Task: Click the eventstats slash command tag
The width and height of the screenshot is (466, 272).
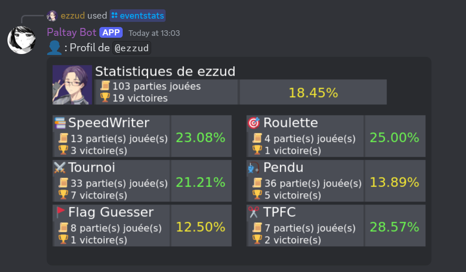Action: (138, 16)
